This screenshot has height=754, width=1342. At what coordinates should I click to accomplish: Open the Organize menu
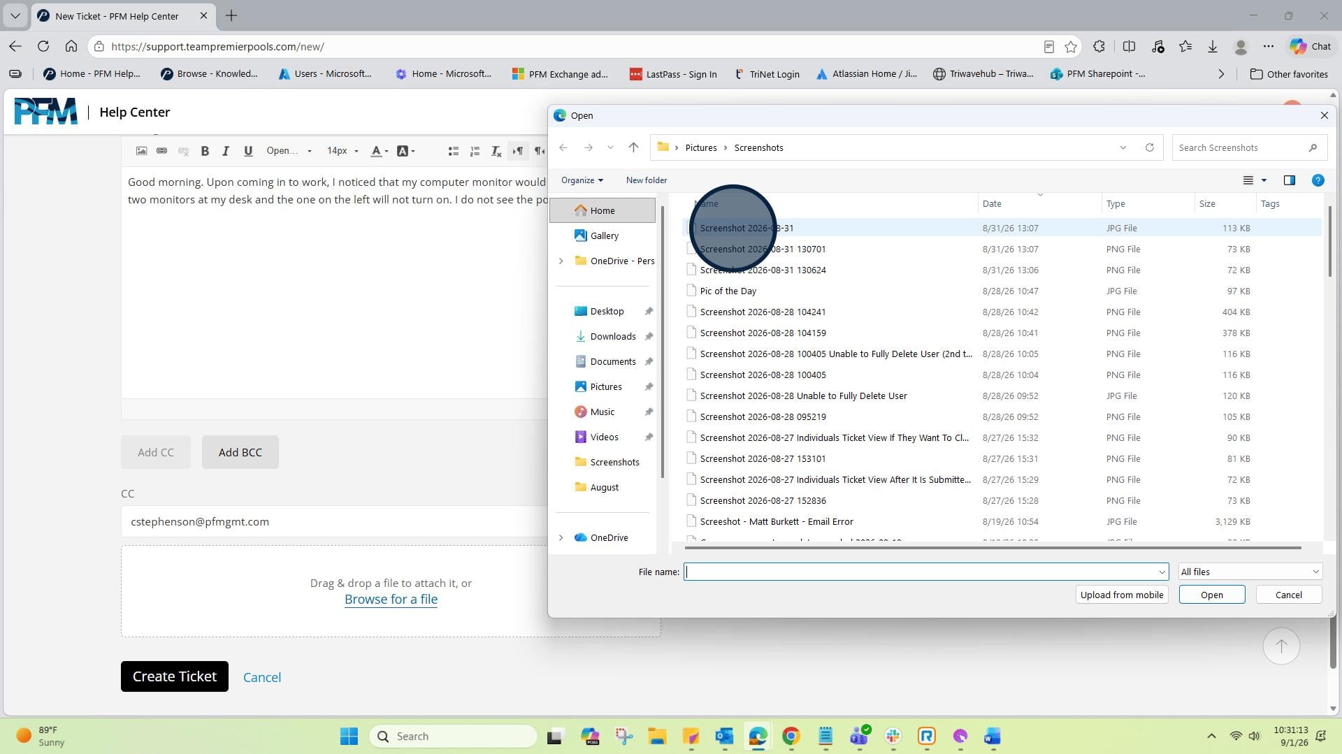click(x=582, y=180)
